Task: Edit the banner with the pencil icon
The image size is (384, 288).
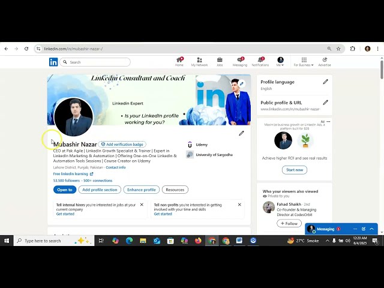Action: click(241, 84)
